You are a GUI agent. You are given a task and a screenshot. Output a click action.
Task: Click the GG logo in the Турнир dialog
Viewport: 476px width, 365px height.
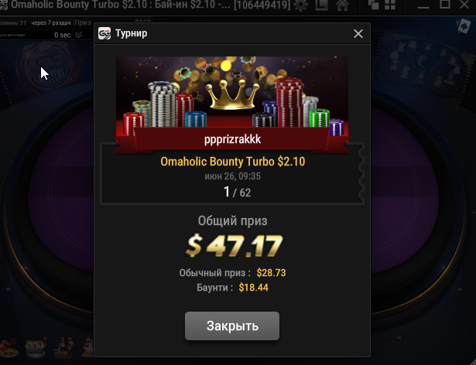(104, 33)
